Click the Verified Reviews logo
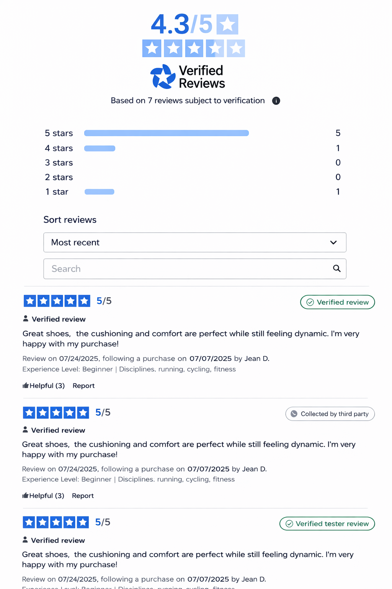Screen dimensions: 392x589 tap(188, 77)
